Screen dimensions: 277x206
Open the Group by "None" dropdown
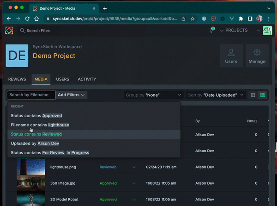[x=154, y=95]
